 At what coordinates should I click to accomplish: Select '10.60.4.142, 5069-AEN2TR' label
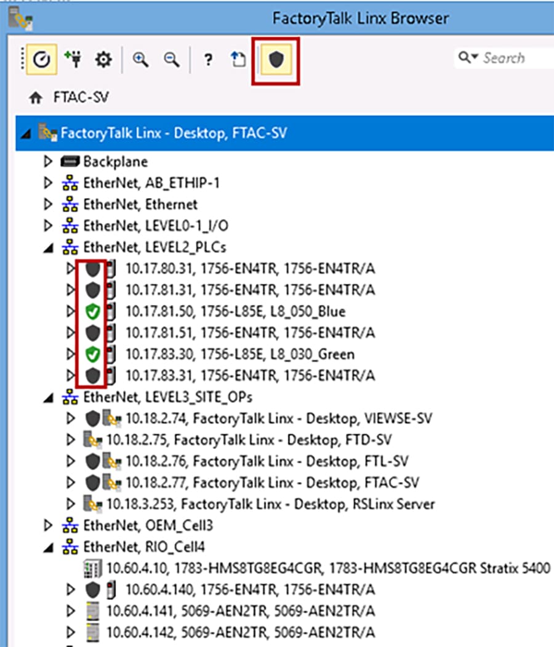(241, 633)
